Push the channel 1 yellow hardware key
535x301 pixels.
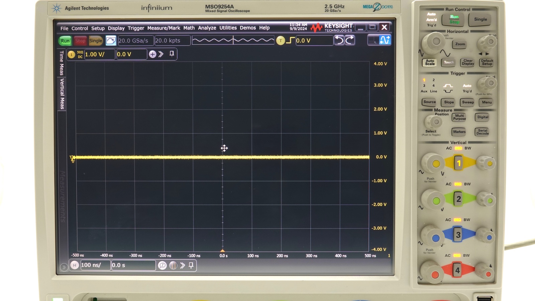click(x=459, y=163)
